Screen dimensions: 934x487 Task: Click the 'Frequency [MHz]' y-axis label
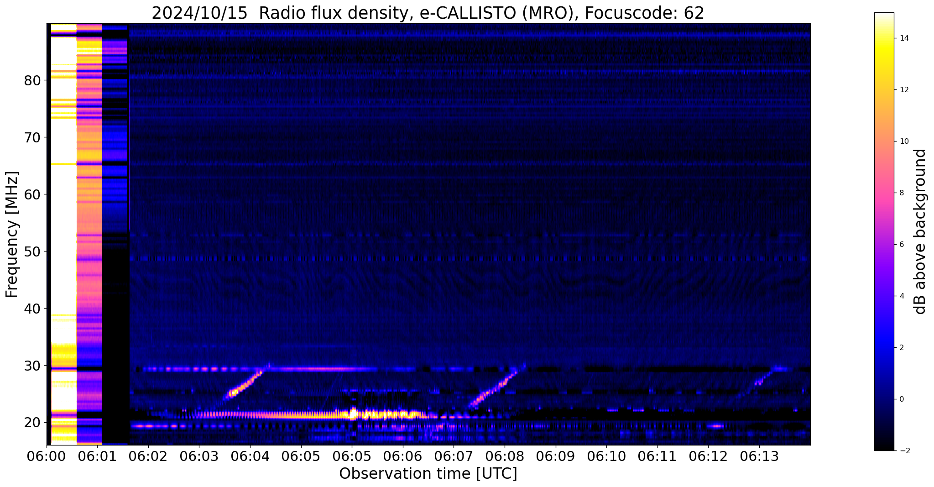coord(12,235)
